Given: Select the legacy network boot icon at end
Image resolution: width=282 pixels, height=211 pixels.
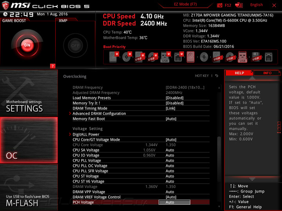Looking at the screenshot, I should (269, 57).
